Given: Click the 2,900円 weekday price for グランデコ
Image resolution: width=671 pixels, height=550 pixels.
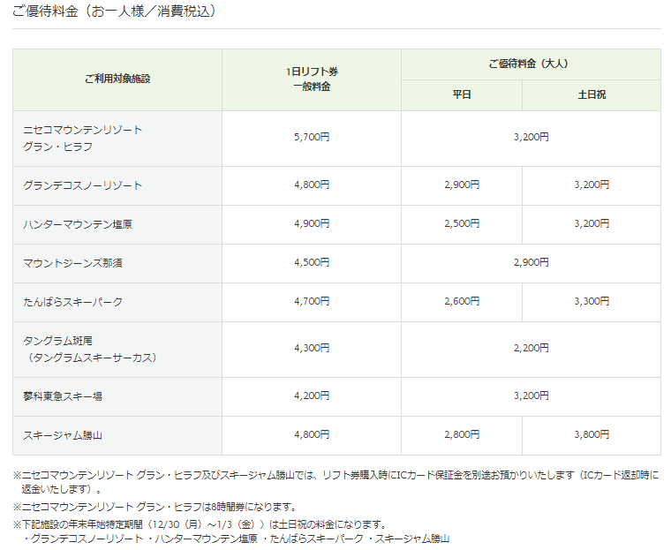Looking at the screenshot, I should click(x=462, y=185).
